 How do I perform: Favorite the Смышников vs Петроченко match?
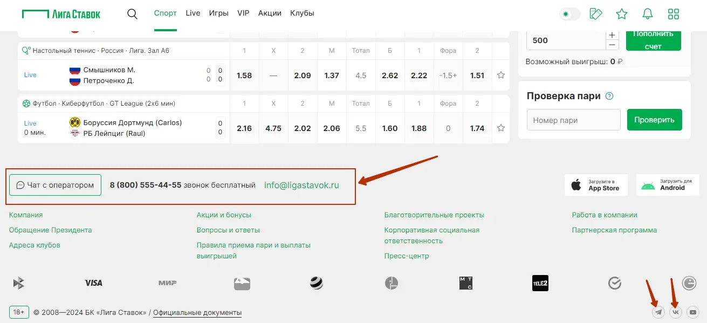click(501, 75)
